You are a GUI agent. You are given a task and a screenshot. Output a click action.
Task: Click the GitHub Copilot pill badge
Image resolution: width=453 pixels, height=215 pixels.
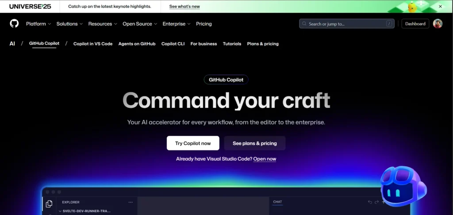(x=226, y=80)
